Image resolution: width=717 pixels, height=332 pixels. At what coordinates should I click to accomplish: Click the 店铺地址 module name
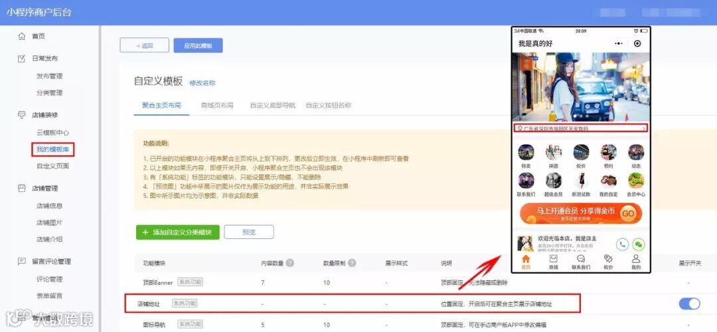(149, 303)
